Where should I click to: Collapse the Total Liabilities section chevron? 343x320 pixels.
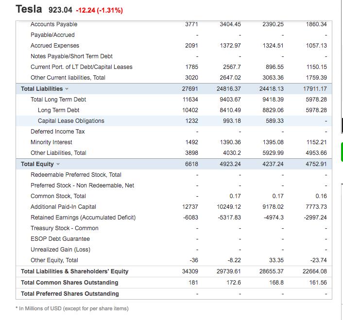click(67, 89)
